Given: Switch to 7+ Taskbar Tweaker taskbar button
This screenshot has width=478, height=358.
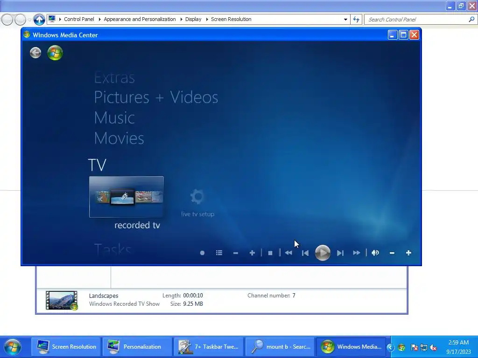Looking at the screenshot, I should pos(209,347).
